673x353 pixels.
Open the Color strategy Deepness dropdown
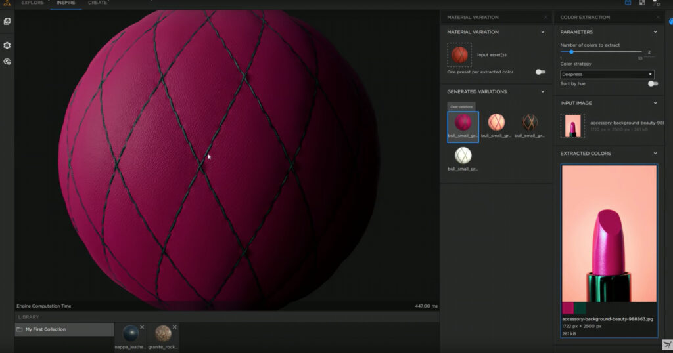point(607,75)
